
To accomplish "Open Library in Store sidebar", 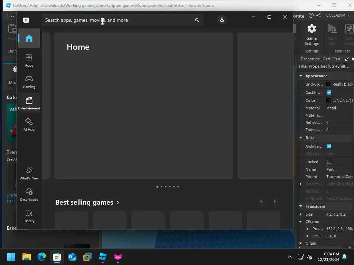I will click(x=29, y=216).
